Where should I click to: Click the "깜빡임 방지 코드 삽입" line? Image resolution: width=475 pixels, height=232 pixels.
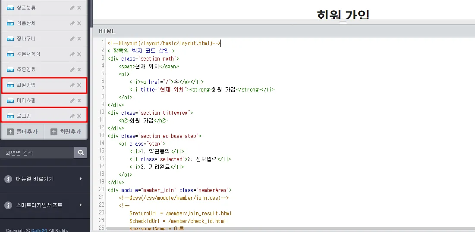point(141,51)
